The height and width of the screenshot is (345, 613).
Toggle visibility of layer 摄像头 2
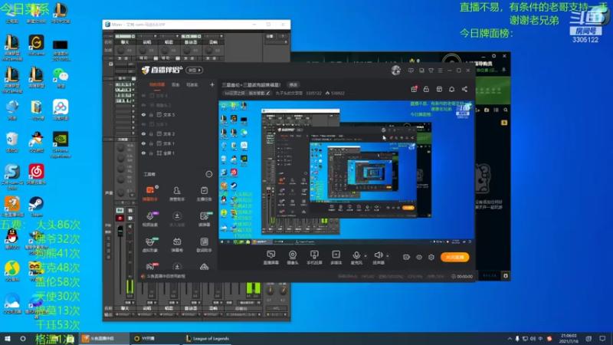[143, 105]
